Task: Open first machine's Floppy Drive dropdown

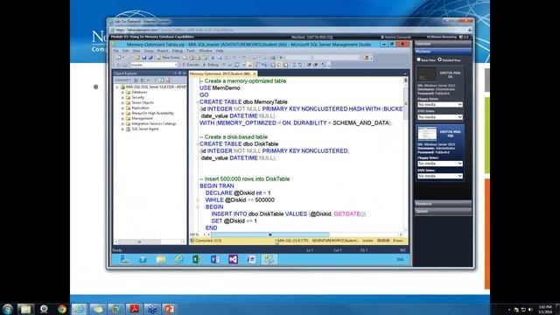Action: tap(440, 104)
